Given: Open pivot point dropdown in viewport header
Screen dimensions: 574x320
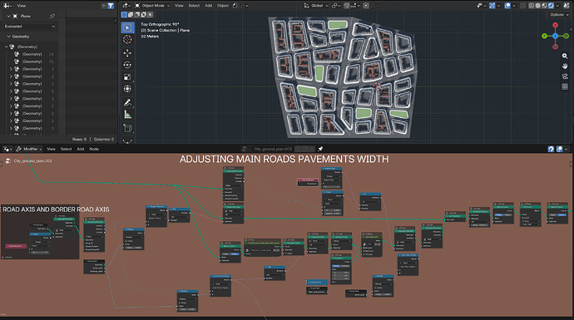Looking at the screenshot, I should (336, 6).
